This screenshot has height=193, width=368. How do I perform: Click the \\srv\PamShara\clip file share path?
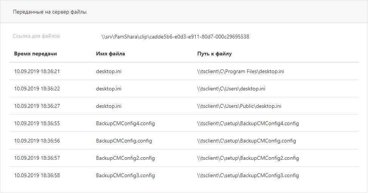[x=175, y=37]
